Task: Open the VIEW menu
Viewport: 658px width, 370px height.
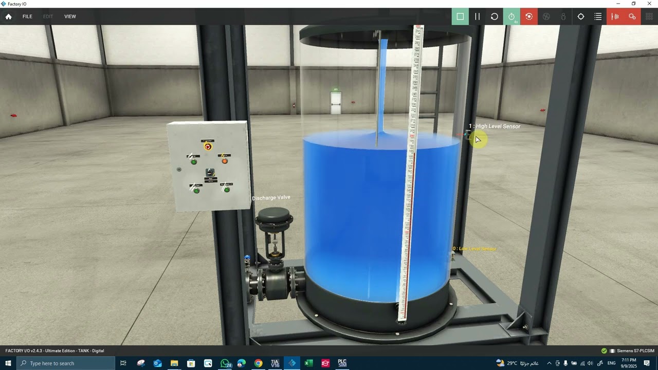Action: 70,16
